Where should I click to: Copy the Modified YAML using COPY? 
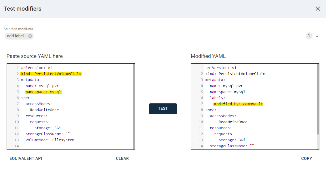pos(307,158)
